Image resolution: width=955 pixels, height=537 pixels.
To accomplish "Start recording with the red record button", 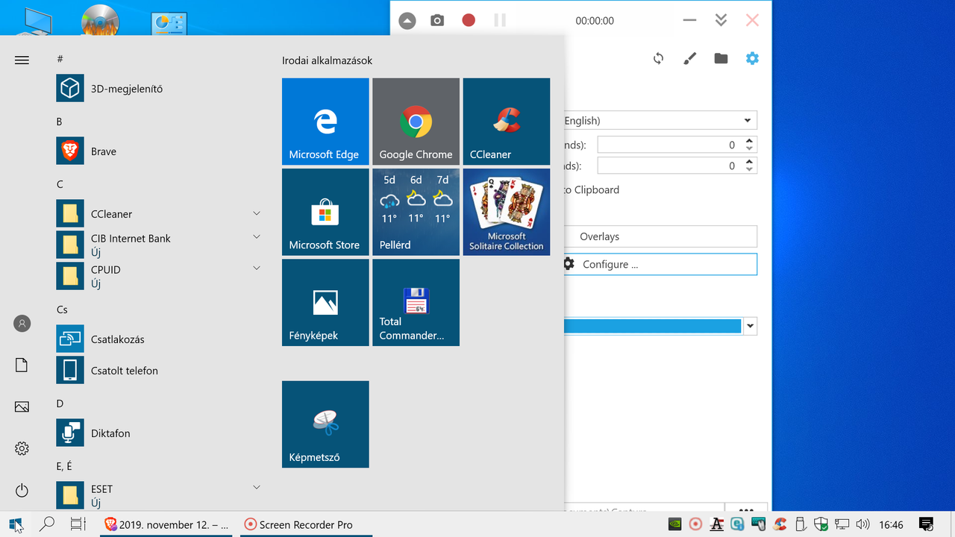I will point(468,20).
